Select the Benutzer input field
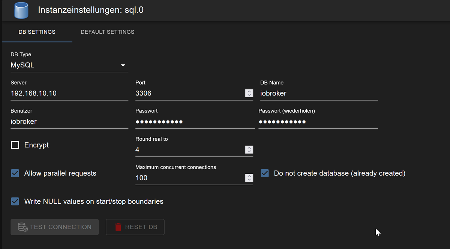Image resolution: width=450 pixels, height=249 pixels. coord(69,122)
